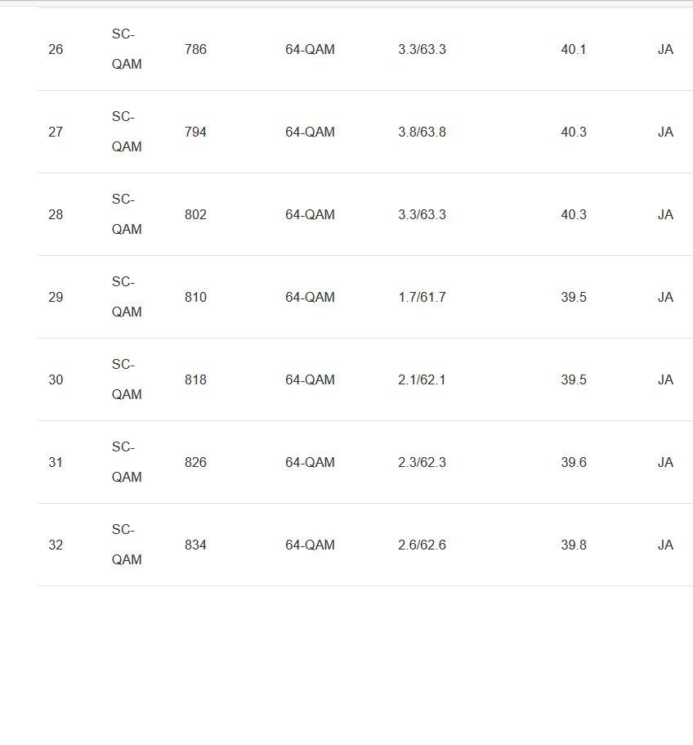Select channel number 27 cell

(x=56, y=132)
